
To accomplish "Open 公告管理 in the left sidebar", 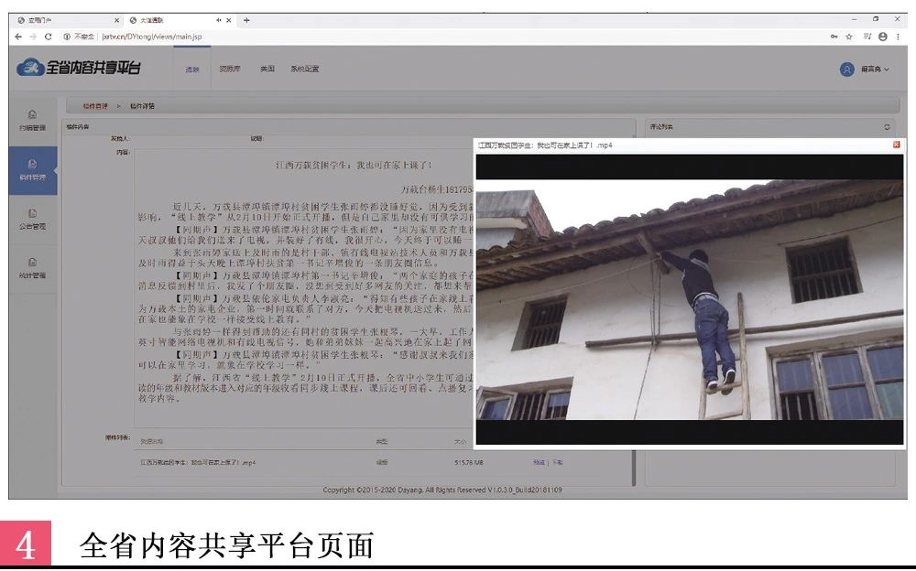I will click(33, 219).
